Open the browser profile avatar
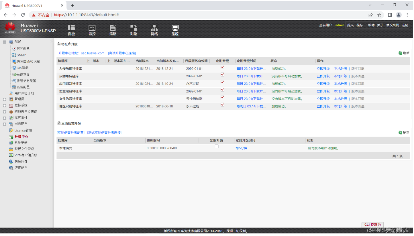 point(399,15)
